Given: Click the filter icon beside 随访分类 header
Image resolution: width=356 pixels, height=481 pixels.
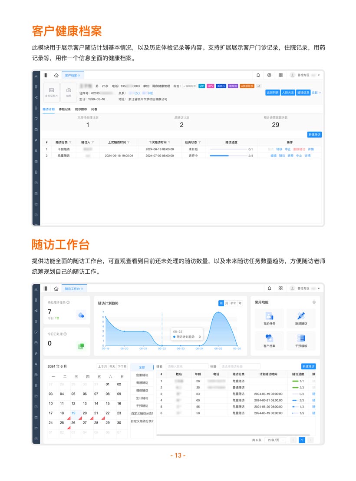Looking at the screenshot, I should click(70, 143).
